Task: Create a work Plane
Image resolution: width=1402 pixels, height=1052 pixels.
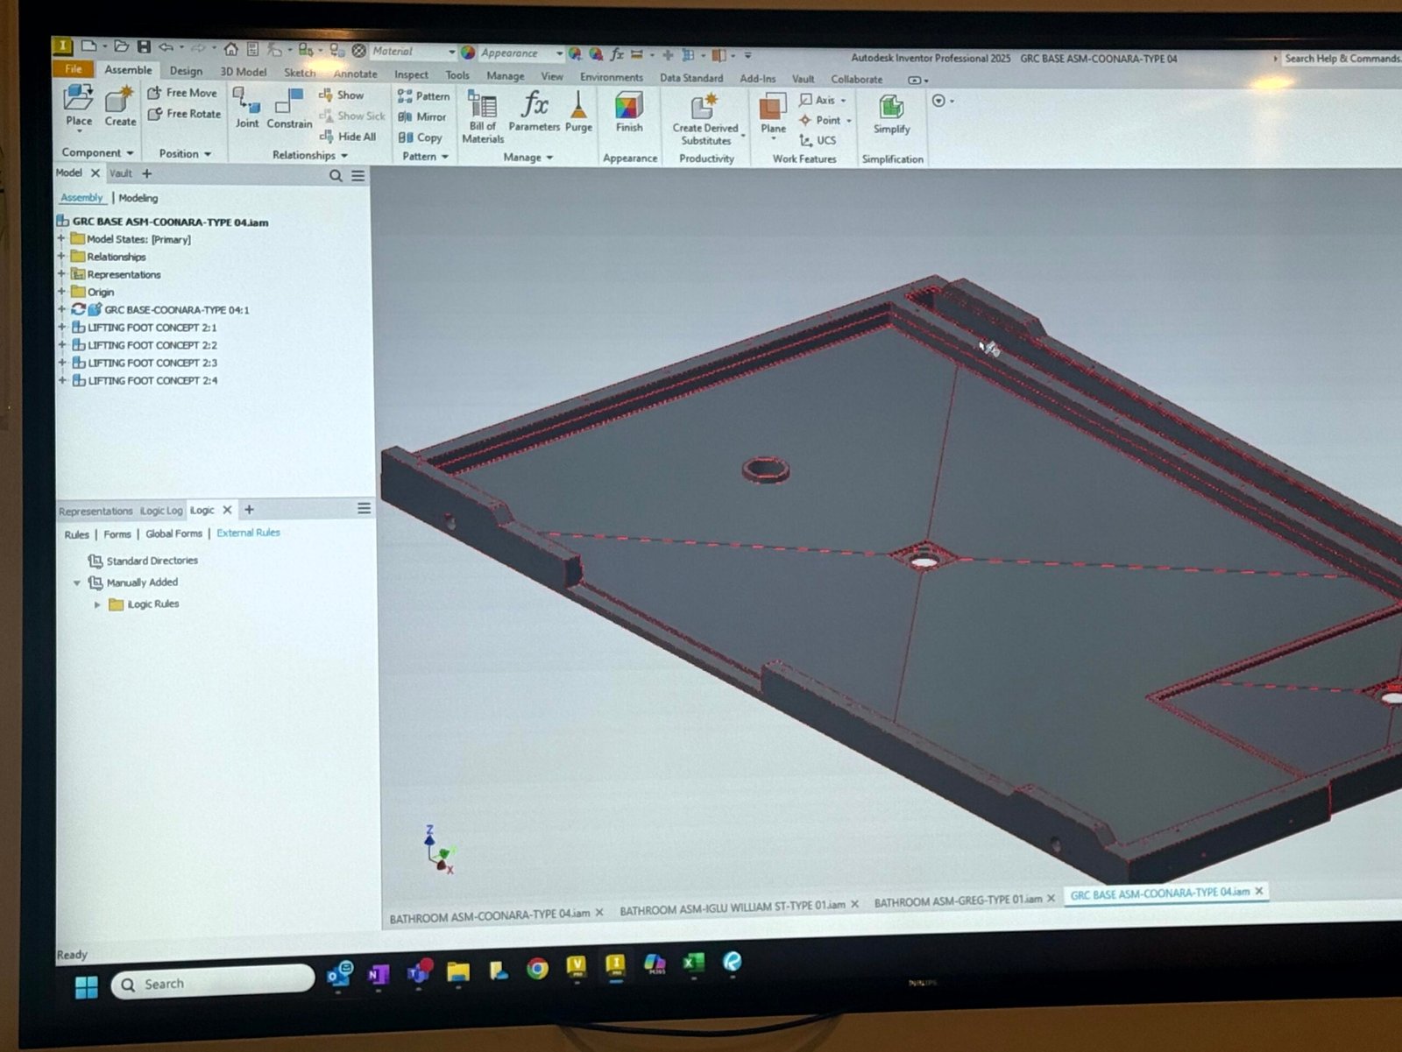Action: (772, 112)
